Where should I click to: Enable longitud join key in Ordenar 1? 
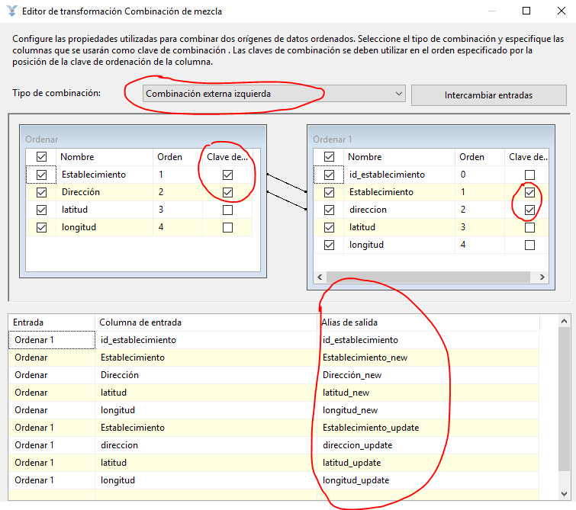[529, 245]
